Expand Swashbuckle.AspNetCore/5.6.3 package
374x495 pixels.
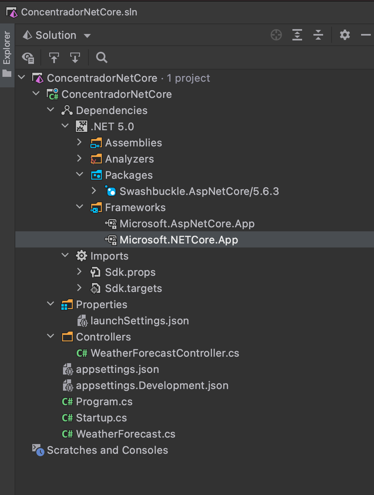94,190
